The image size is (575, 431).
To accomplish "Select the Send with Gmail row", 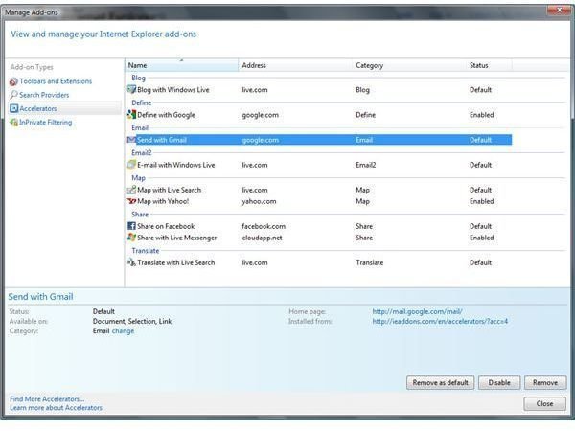I will (x=319, y=140).
